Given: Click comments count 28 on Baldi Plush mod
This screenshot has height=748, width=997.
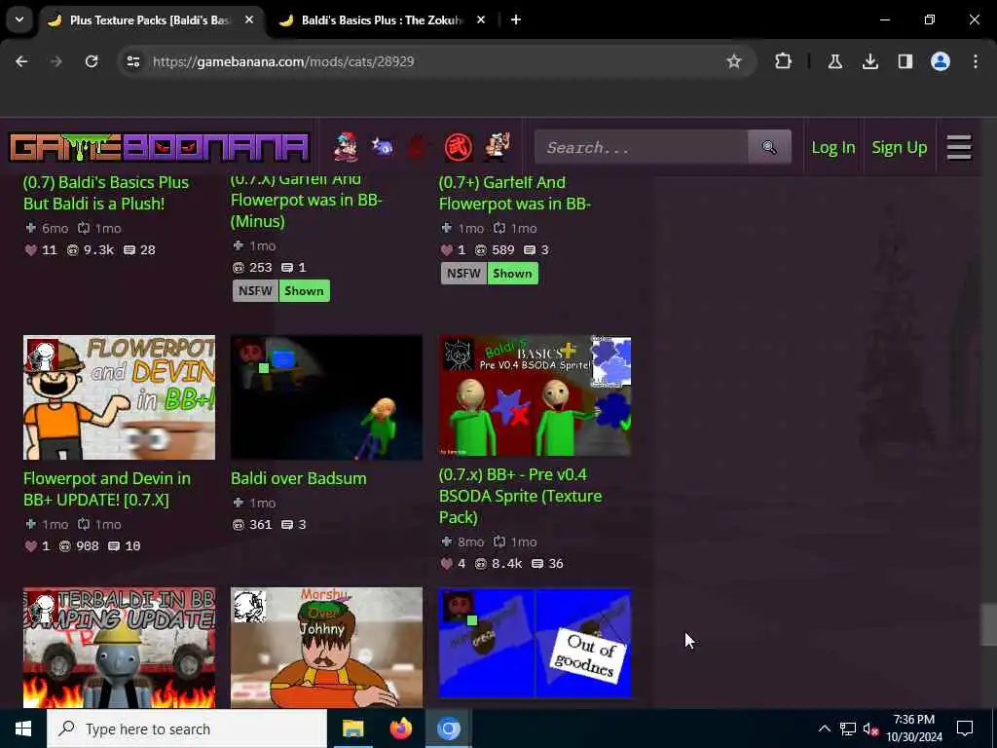Looking at the screenshot, I should (x=140, y=250).
